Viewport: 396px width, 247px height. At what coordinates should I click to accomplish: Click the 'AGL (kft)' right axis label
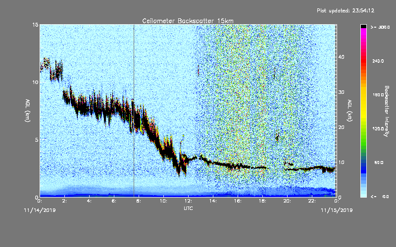pyautogui.click(x=349, y=110)
